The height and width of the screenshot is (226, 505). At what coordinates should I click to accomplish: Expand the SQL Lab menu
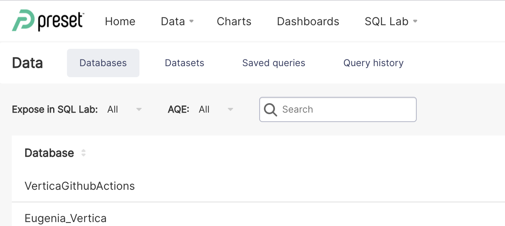pos(391,21)
